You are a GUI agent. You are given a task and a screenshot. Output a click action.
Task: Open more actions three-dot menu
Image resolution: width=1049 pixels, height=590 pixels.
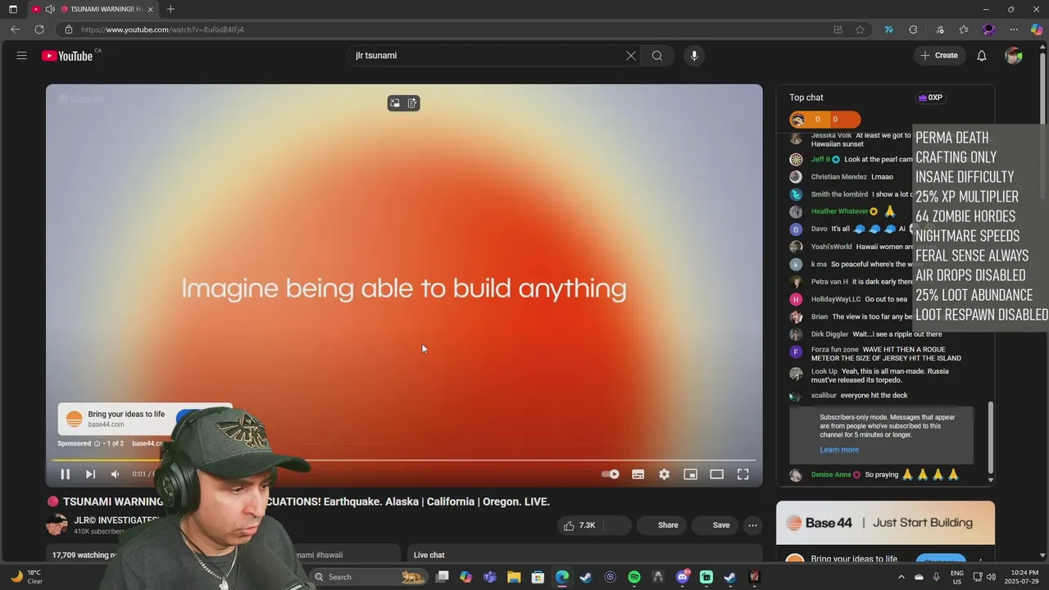752,525
